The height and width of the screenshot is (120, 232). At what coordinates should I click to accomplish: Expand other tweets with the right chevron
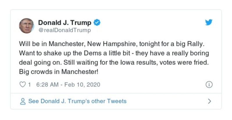[x=209, y=101]
